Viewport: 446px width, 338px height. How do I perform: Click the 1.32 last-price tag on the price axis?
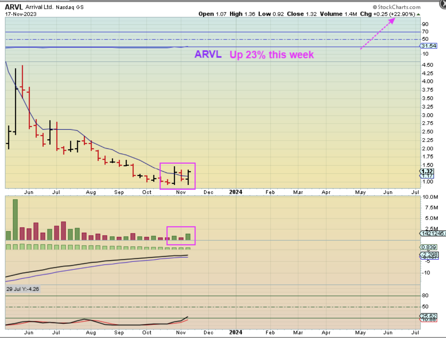tap(427, 171)
